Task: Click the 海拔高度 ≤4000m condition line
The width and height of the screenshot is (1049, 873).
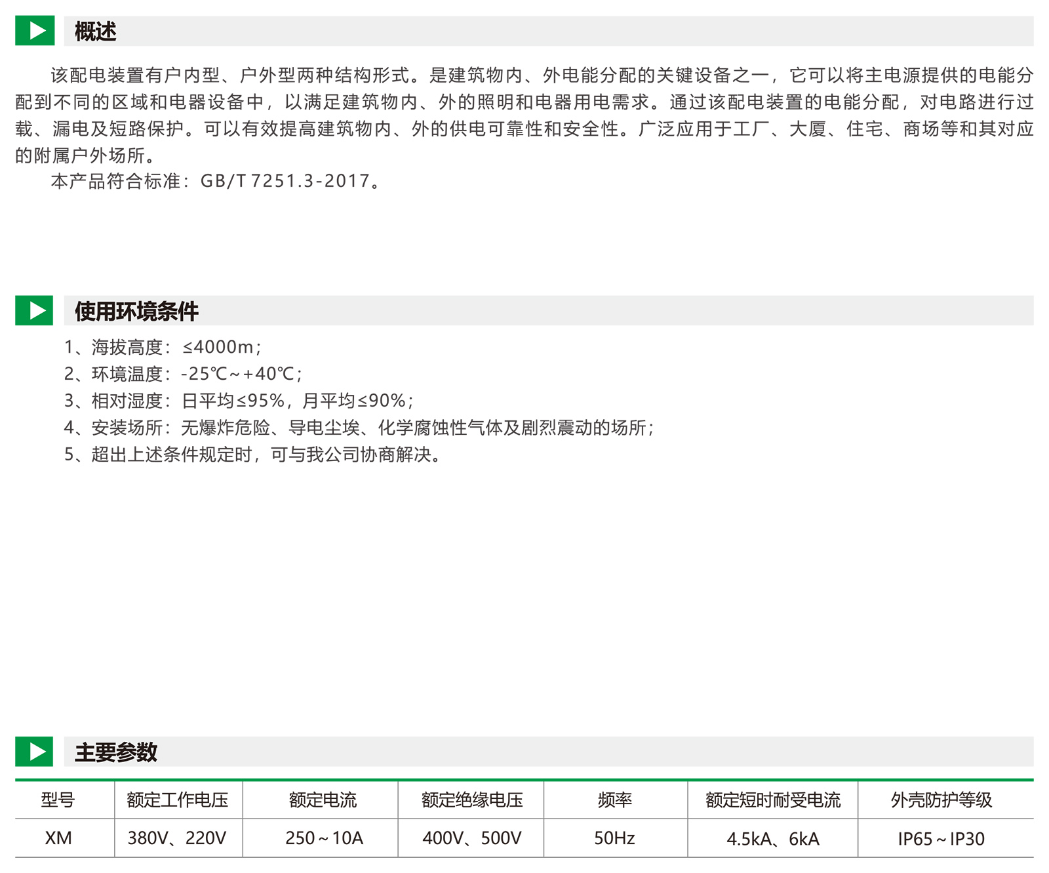Action: (x=163, y=347)
